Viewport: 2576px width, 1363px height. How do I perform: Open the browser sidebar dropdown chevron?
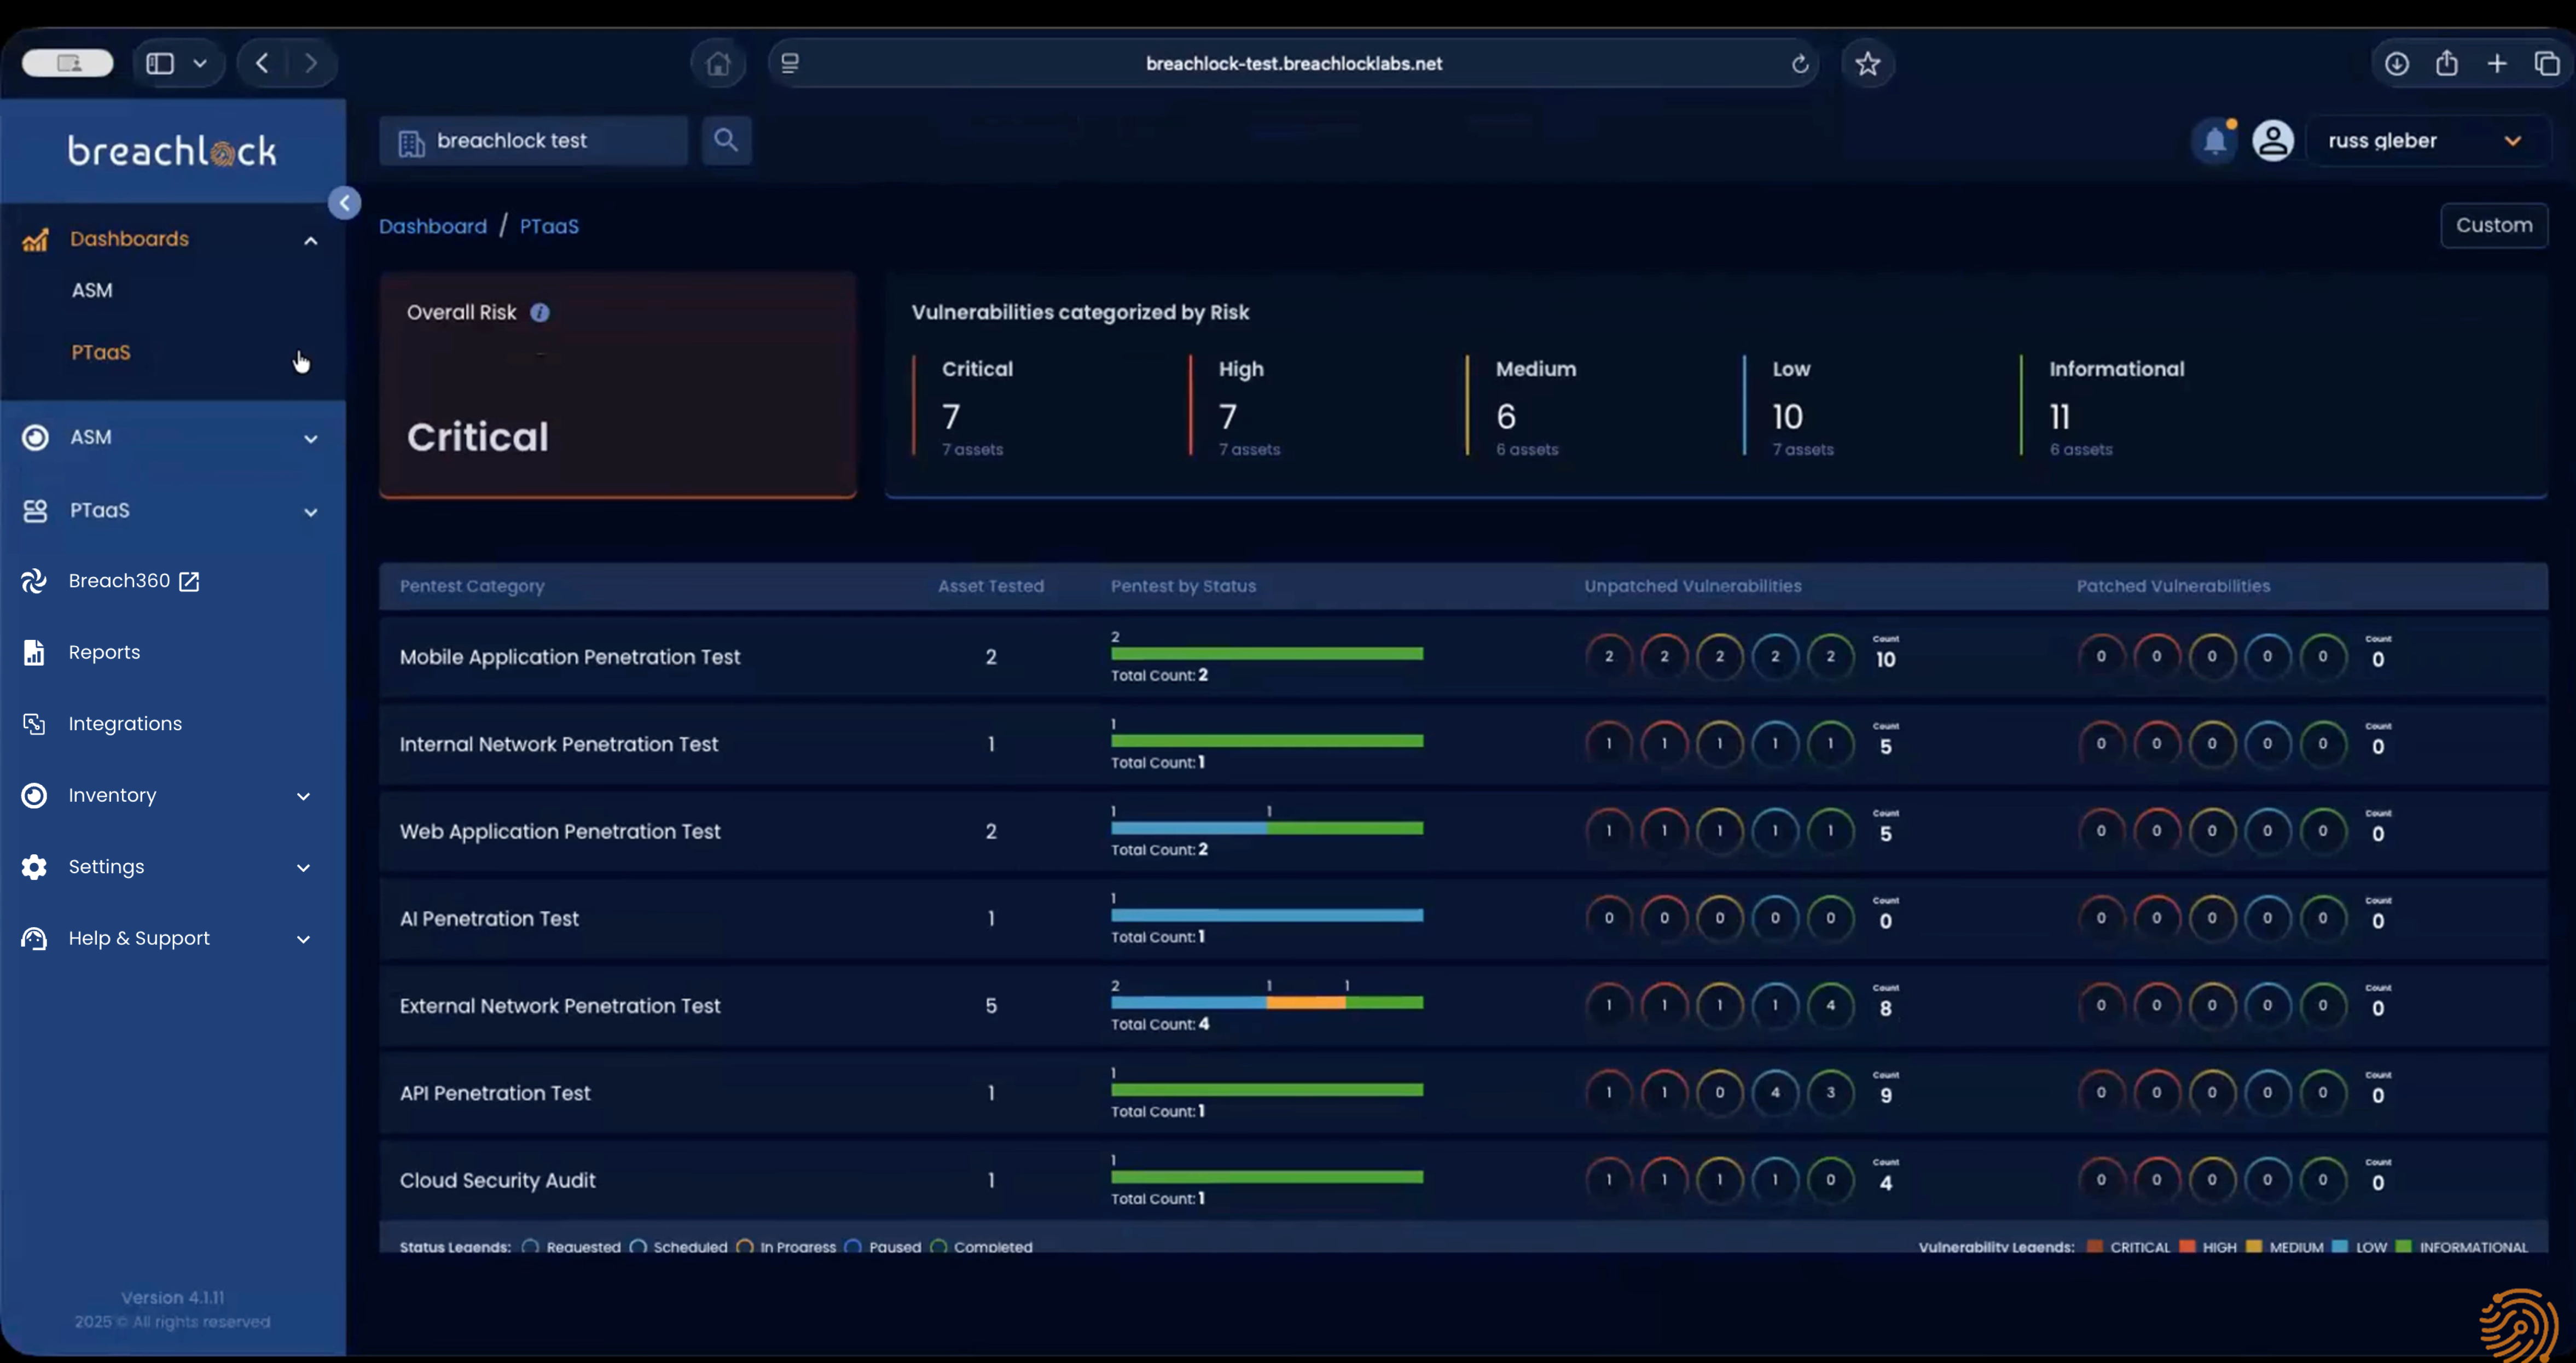click(x=200, y=63)
